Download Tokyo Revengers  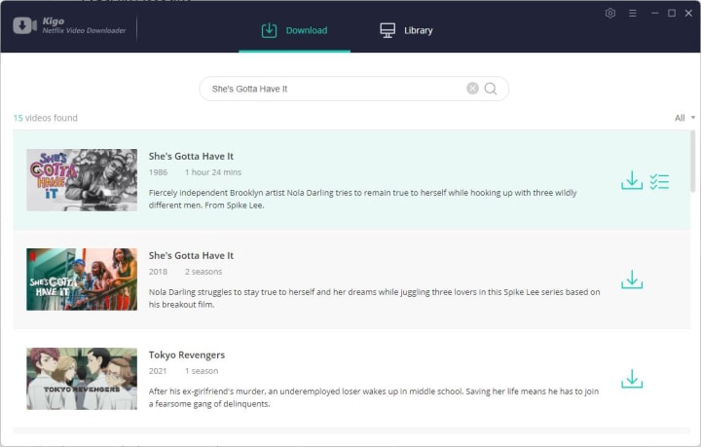tap(632, 379)
